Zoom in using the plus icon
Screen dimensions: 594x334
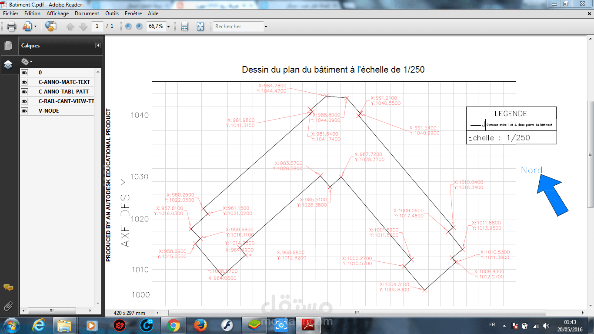(x=138, y=27)
